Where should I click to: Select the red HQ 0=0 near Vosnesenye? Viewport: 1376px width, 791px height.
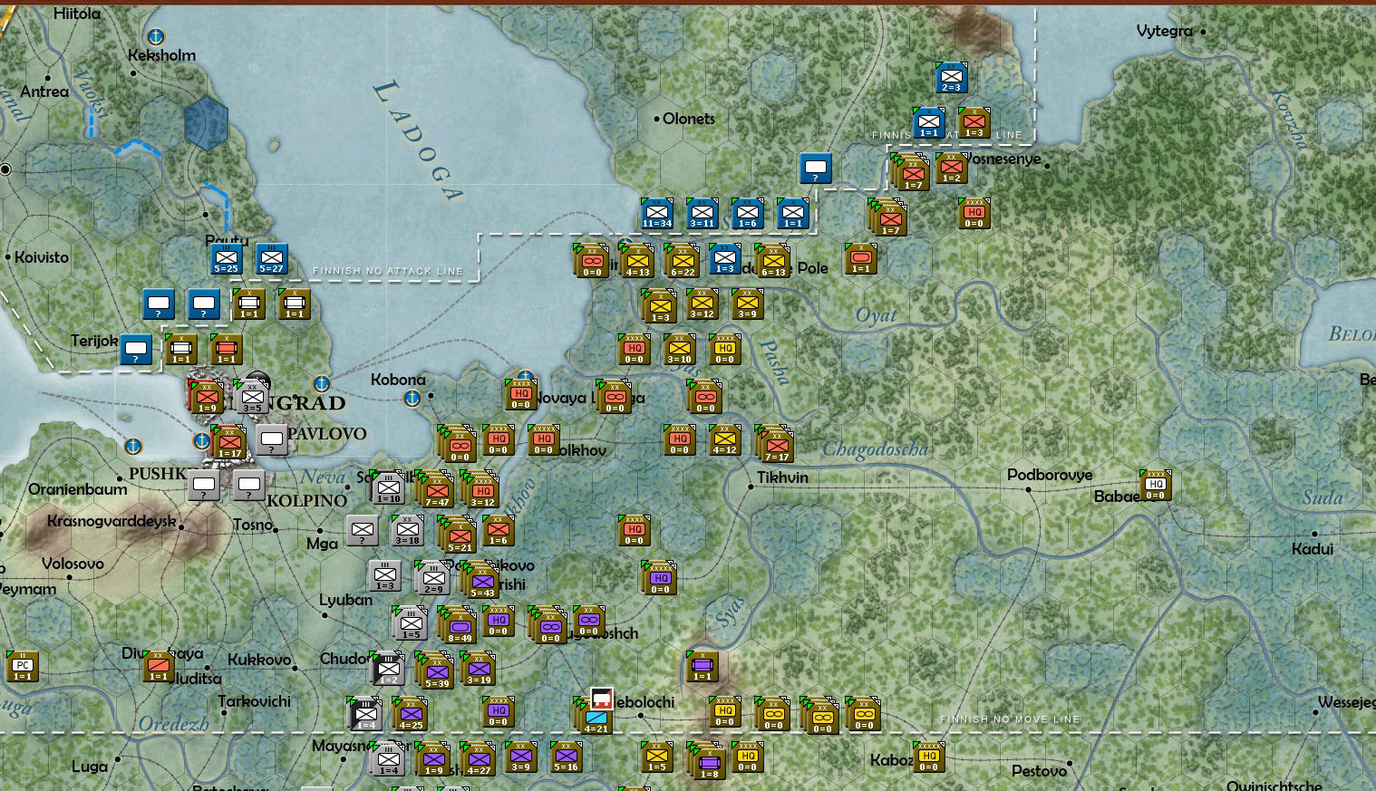click(974, 214)
